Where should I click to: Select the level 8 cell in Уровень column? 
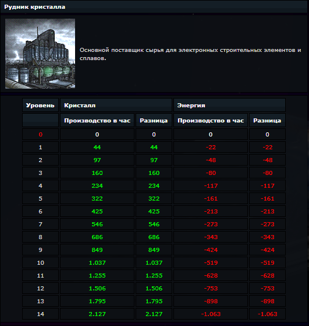pos(40,237)
